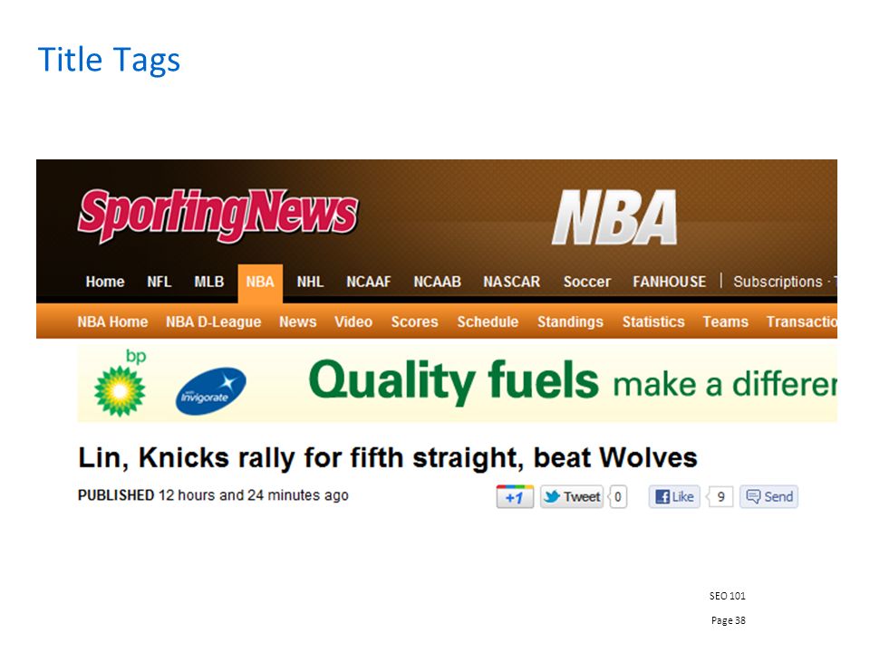Open the NFL section tab
Screen dimensions: 870x652
159,282
